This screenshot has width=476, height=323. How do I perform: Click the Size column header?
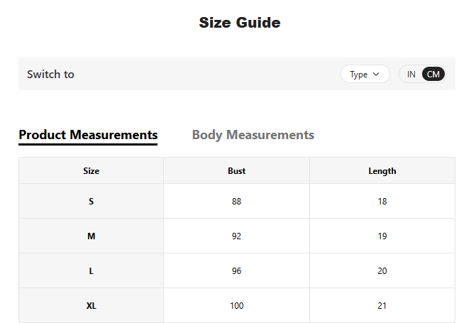(x=91, y=171)
